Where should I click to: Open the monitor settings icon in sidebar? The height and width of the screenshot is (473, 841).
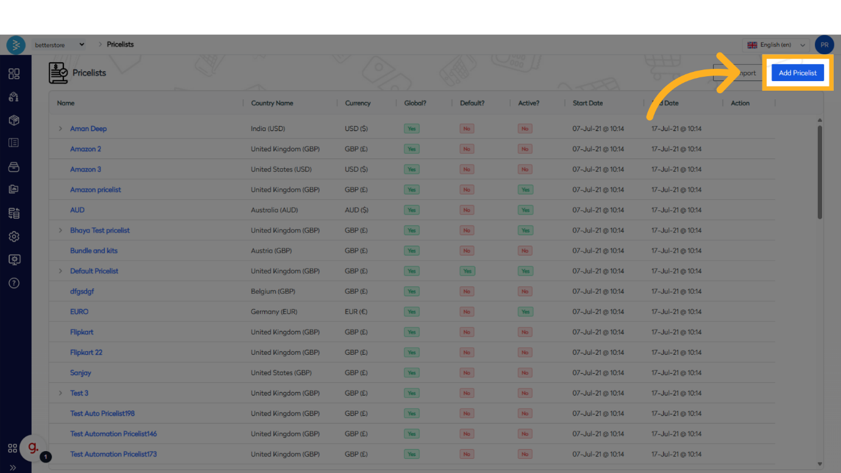click(x=14, y=260)
